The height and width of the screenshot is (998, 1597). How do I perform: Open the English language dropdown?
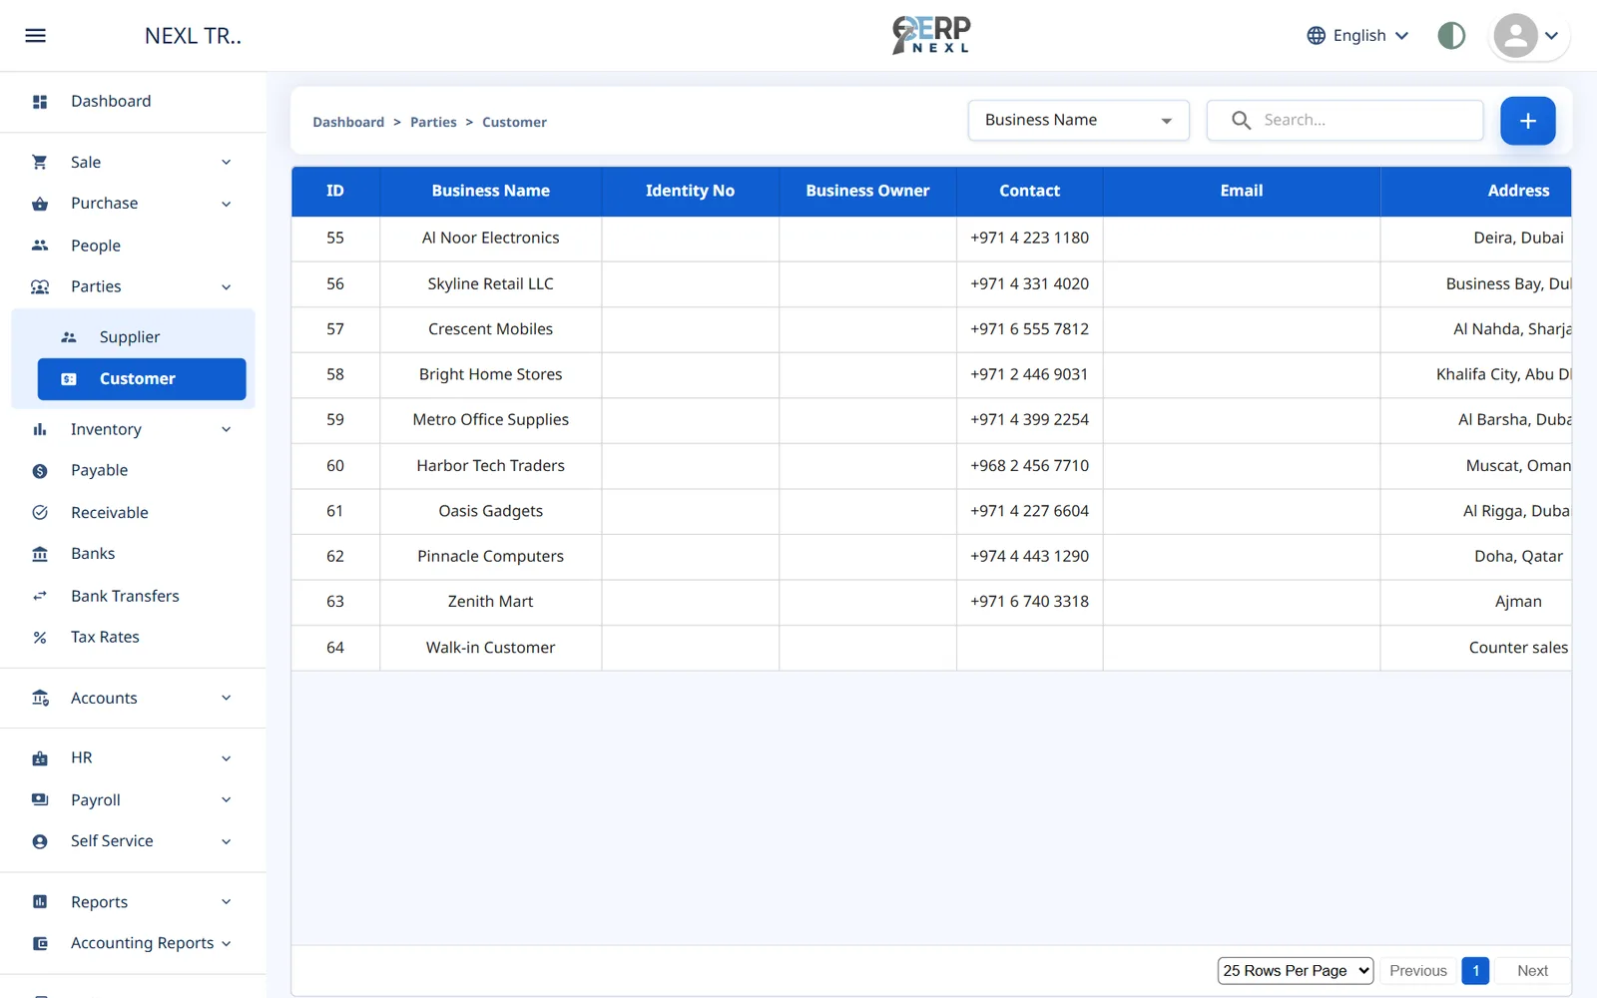tap(1358, 36)
